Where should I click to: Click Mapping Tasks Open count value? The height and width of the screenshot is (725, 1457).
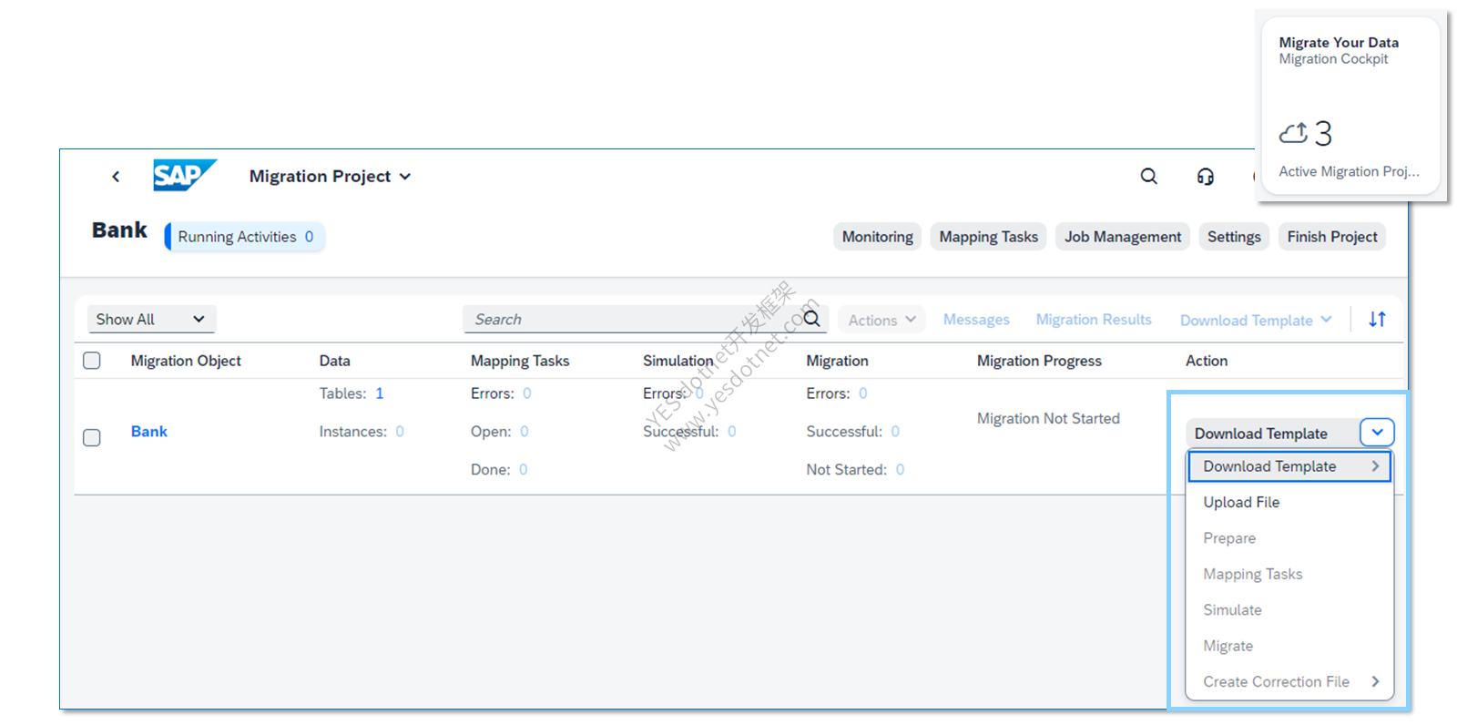[x=525, y=432]
